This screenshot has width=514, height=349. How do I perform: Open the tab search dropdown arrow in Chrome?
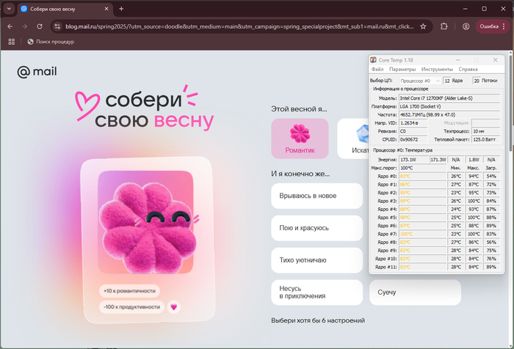9,9
